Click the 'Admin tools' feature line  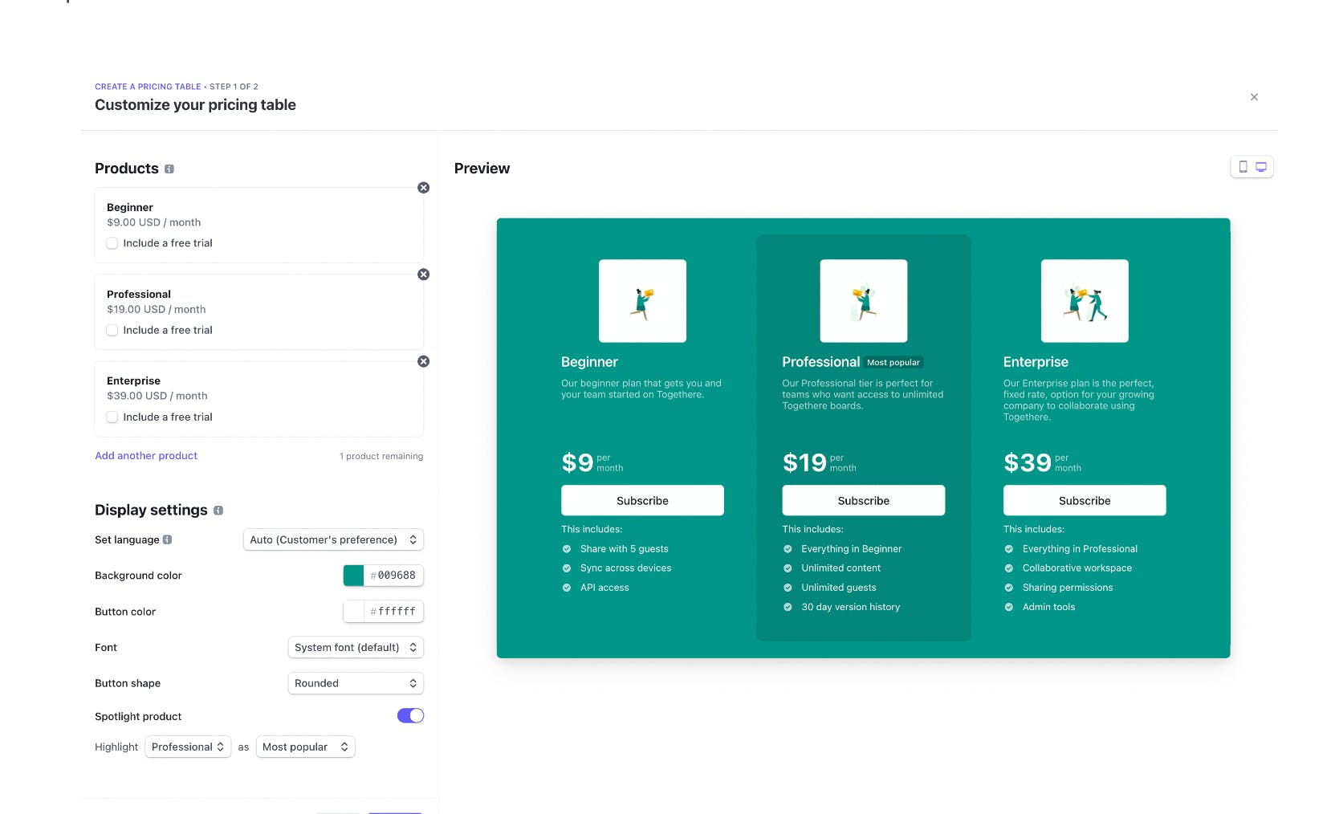tap(1048, 607)
